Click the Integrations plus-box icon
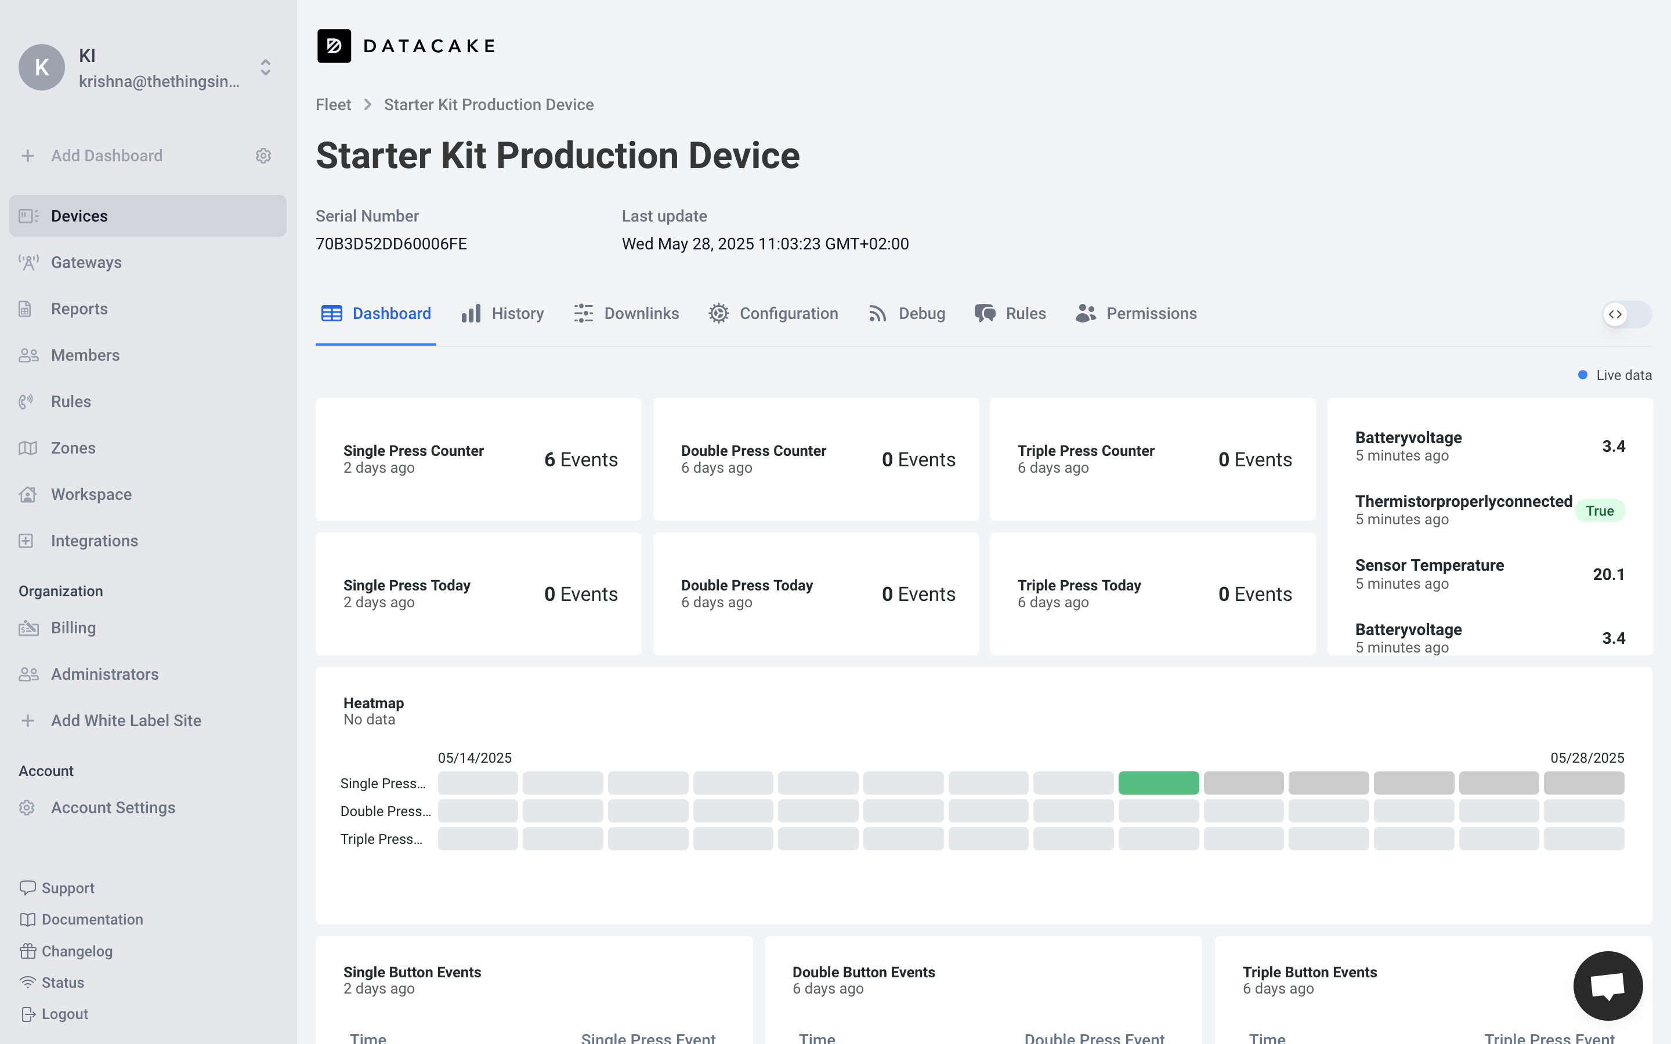Viewport: 1671px width, 1044px height. click(x=26, y=541)
